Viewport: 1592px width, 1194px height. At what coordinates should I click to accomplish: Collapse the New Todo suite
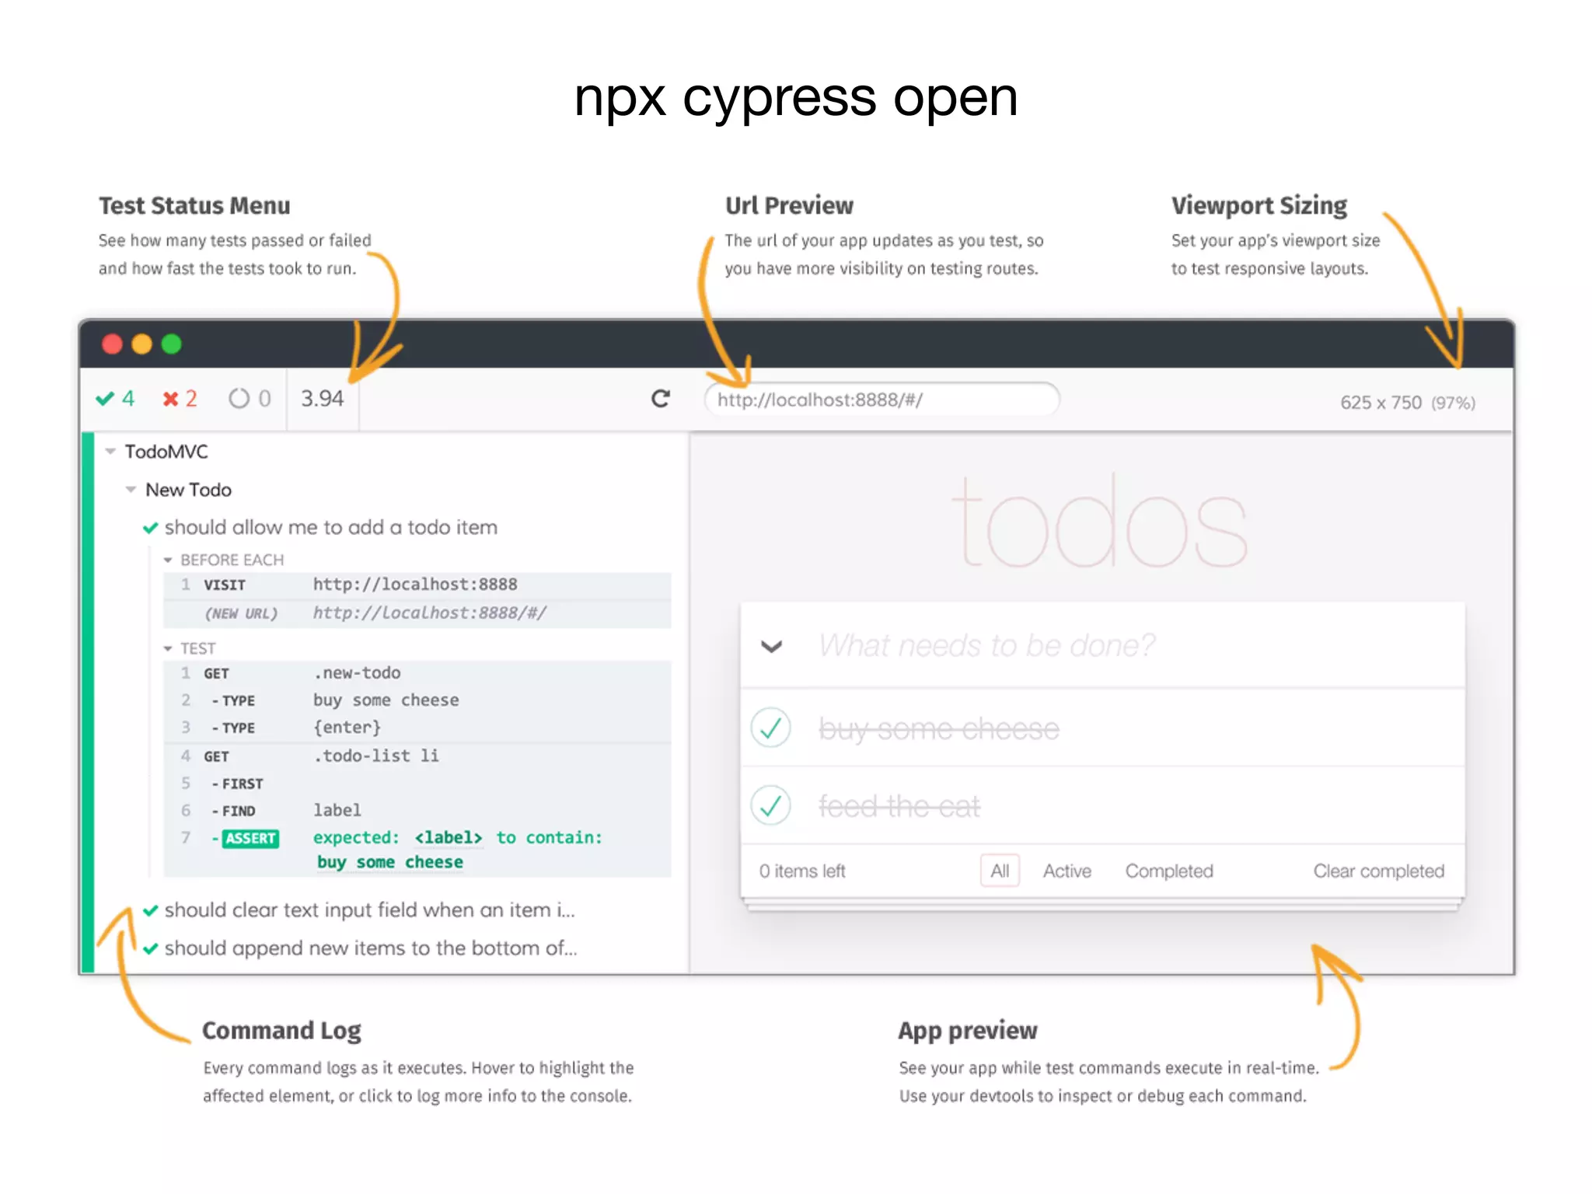pos(131,490)
